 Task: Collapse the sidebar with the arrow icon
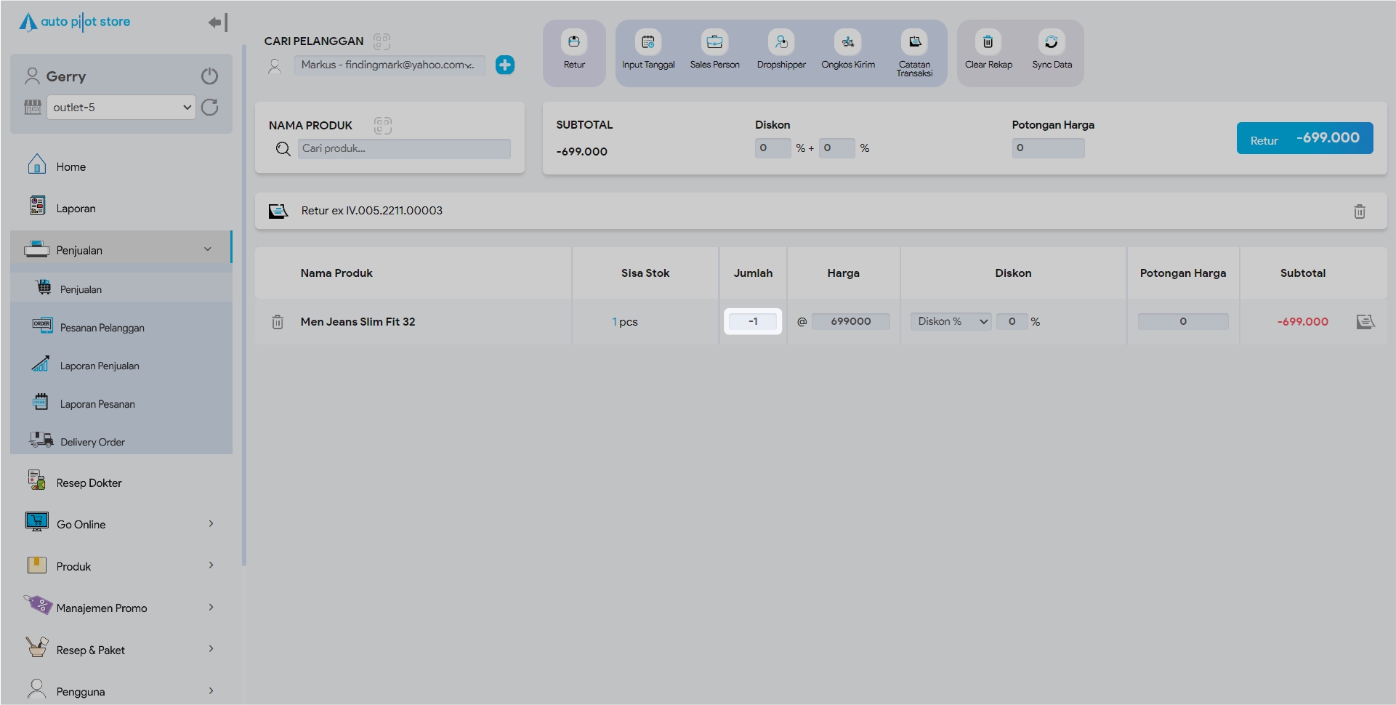(x=217, y=23)
